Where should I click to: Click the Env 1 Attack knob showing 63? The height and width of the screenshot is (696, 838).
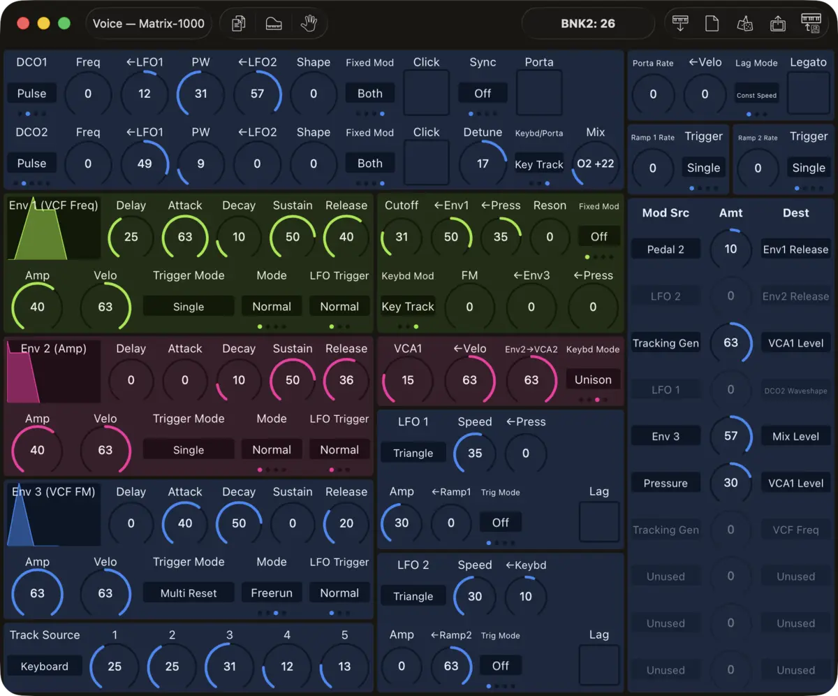[184, 237]
